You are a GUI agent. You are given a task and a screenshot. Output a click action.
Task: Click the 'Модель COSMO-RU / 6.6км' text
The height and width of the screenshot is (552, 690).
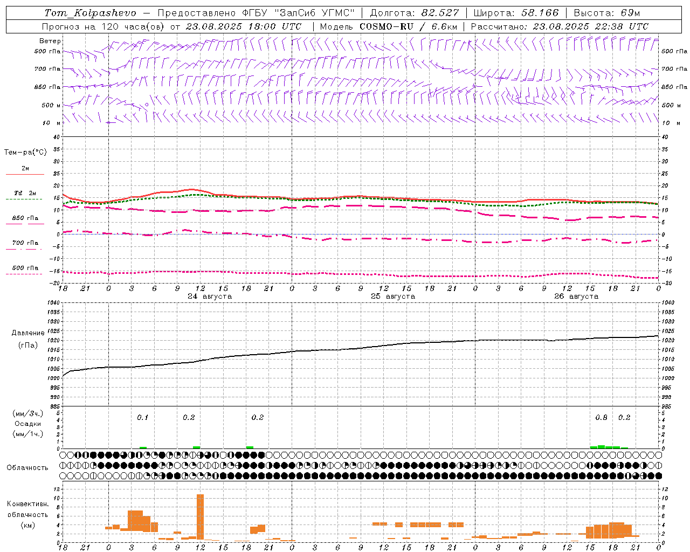click(389, 26)
